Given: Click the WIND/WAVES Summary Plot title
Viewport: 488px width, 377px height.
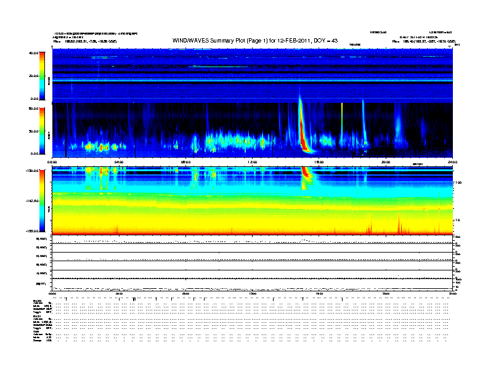Looking at the screenshot, I should click(255, 41).
